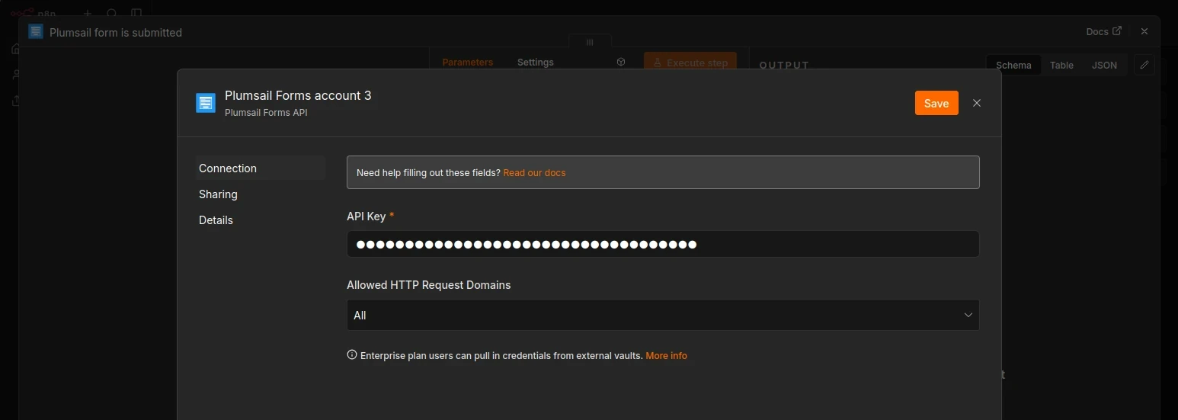Viewport: 1178px width, 420px height.
Task: Toggle the sidebar panel icon in top bar
Action: pyautogui.click(x=136, y=14)
